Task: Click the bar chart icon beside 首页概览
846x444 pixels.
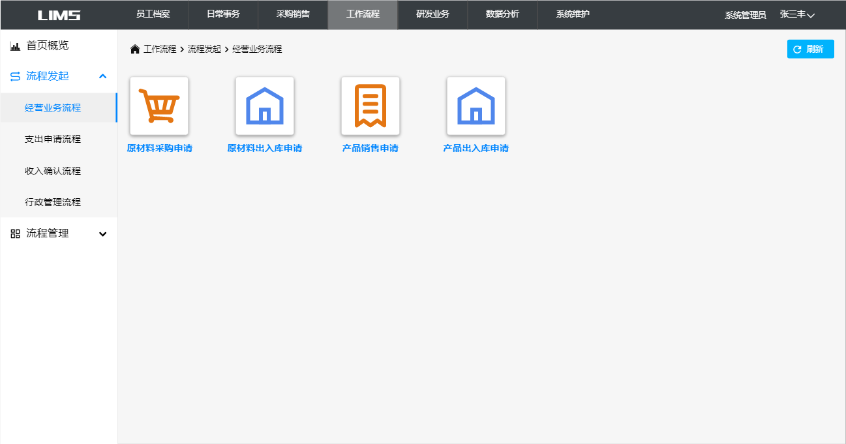Action: [x=16, y=46]
